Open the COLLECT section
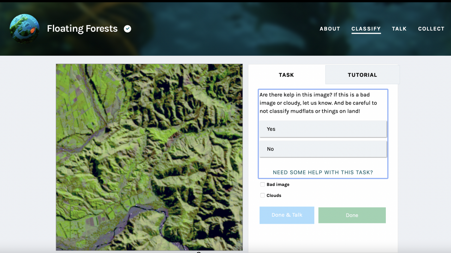This screenshot has width=451, height=253. tap(431, 29)
